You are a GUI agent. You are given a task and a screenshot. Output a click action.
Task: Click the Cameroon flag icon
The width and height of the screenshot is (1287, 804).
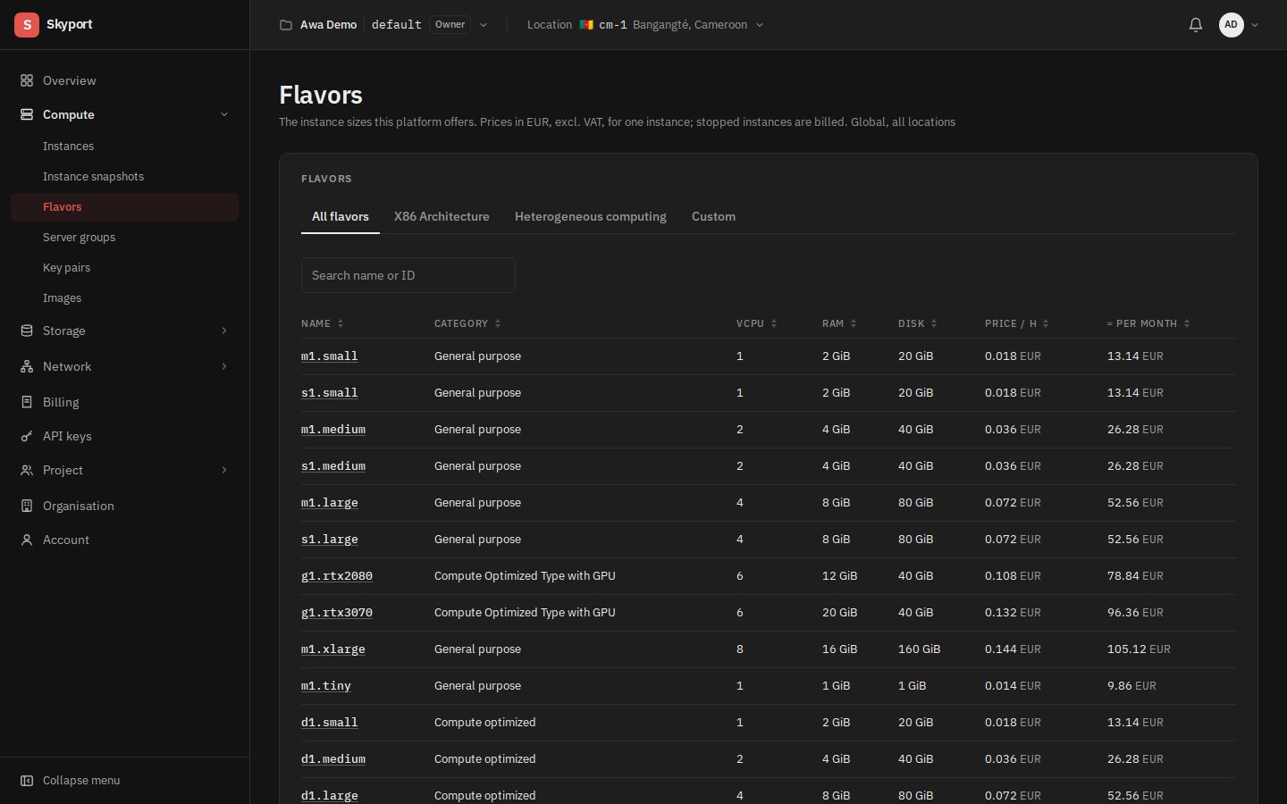(586, 25)
